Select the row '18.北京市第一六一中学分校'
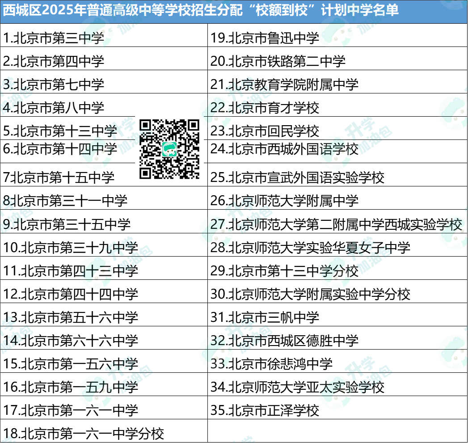The height and width of the screenshot is (443, 468). (104, 431)
